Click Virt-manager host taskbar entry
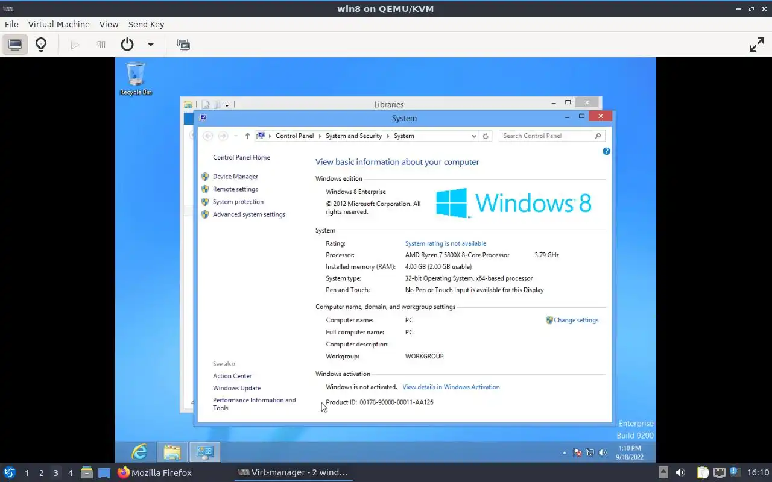Image resolution: width=772 pixels, height=482 pixels. tap(293, 473)
